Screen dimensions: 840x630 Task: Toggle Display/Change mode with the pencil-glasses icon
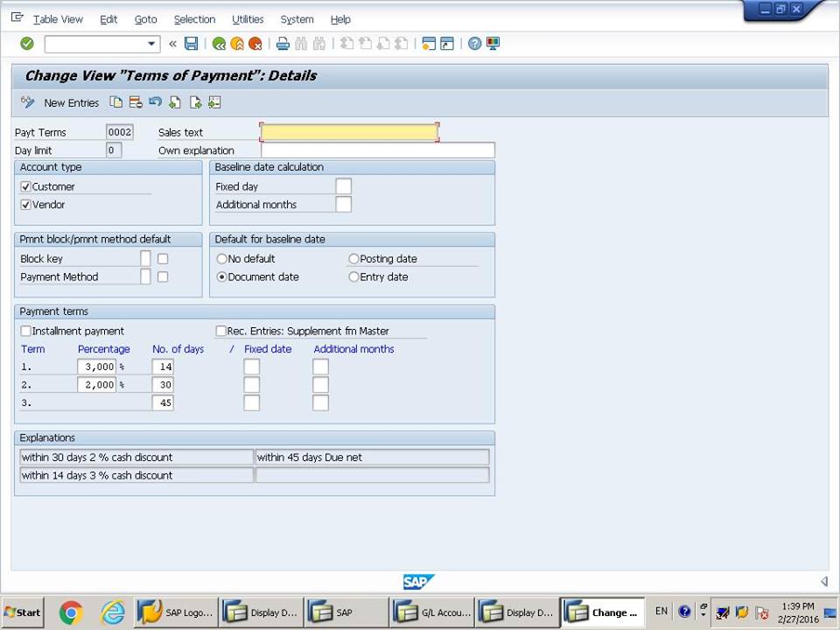(x=27, y=102)
